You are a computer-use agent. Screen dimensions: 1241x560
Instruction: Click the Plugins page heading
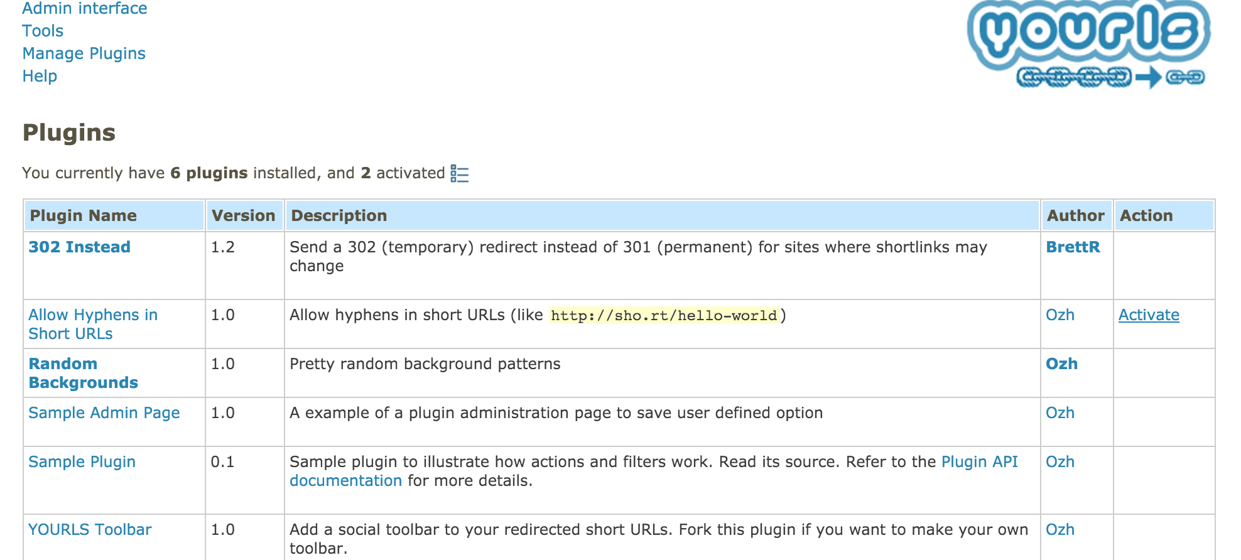click(x=69, y=132)
